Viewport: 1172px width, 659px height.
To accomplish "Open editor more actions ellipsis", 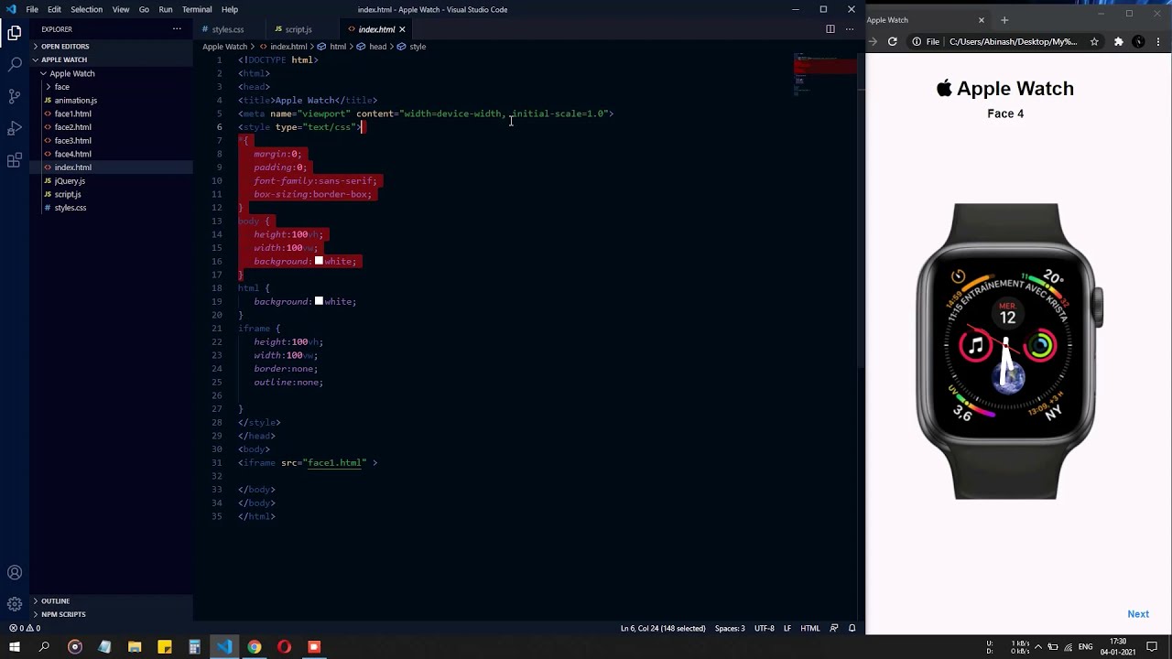I will (850, 29).
